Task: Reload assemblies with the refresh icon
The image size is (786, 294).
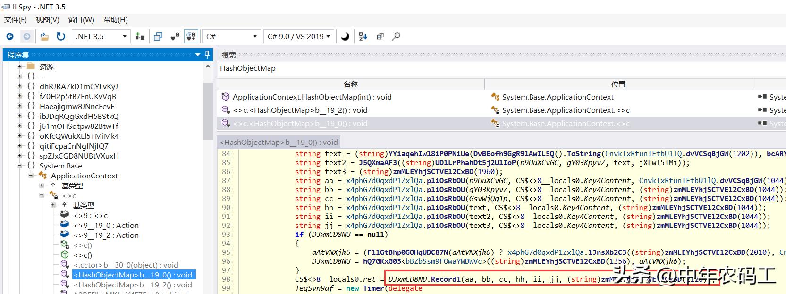Action: [61, 36]
